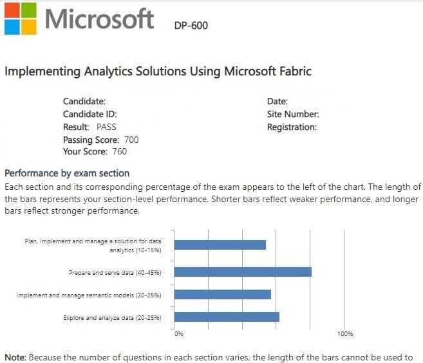Select the PASS result text
The width and height of the screenshot is (423, 363).
106,127
